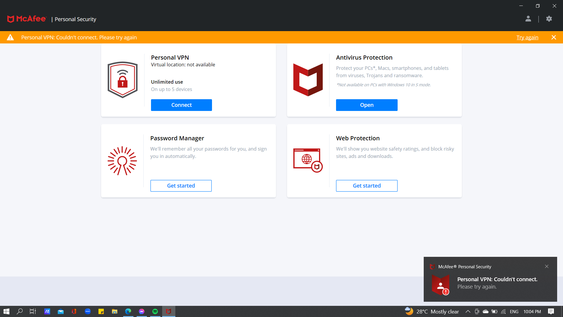The width and height of the screenshot is (563, 317).
Task: Click the Windows 10 S mode footnote
Action: click(384, 85)
